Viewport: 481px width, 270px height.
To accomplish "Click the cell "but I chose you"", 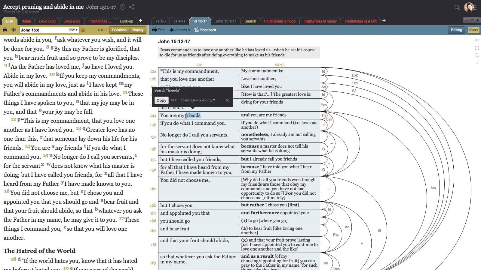I will [199, 205].
